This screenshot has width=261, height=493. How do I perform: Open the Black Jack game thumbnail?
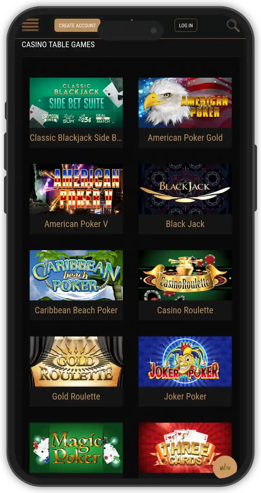pyautogui.click(x=185, y=189)
